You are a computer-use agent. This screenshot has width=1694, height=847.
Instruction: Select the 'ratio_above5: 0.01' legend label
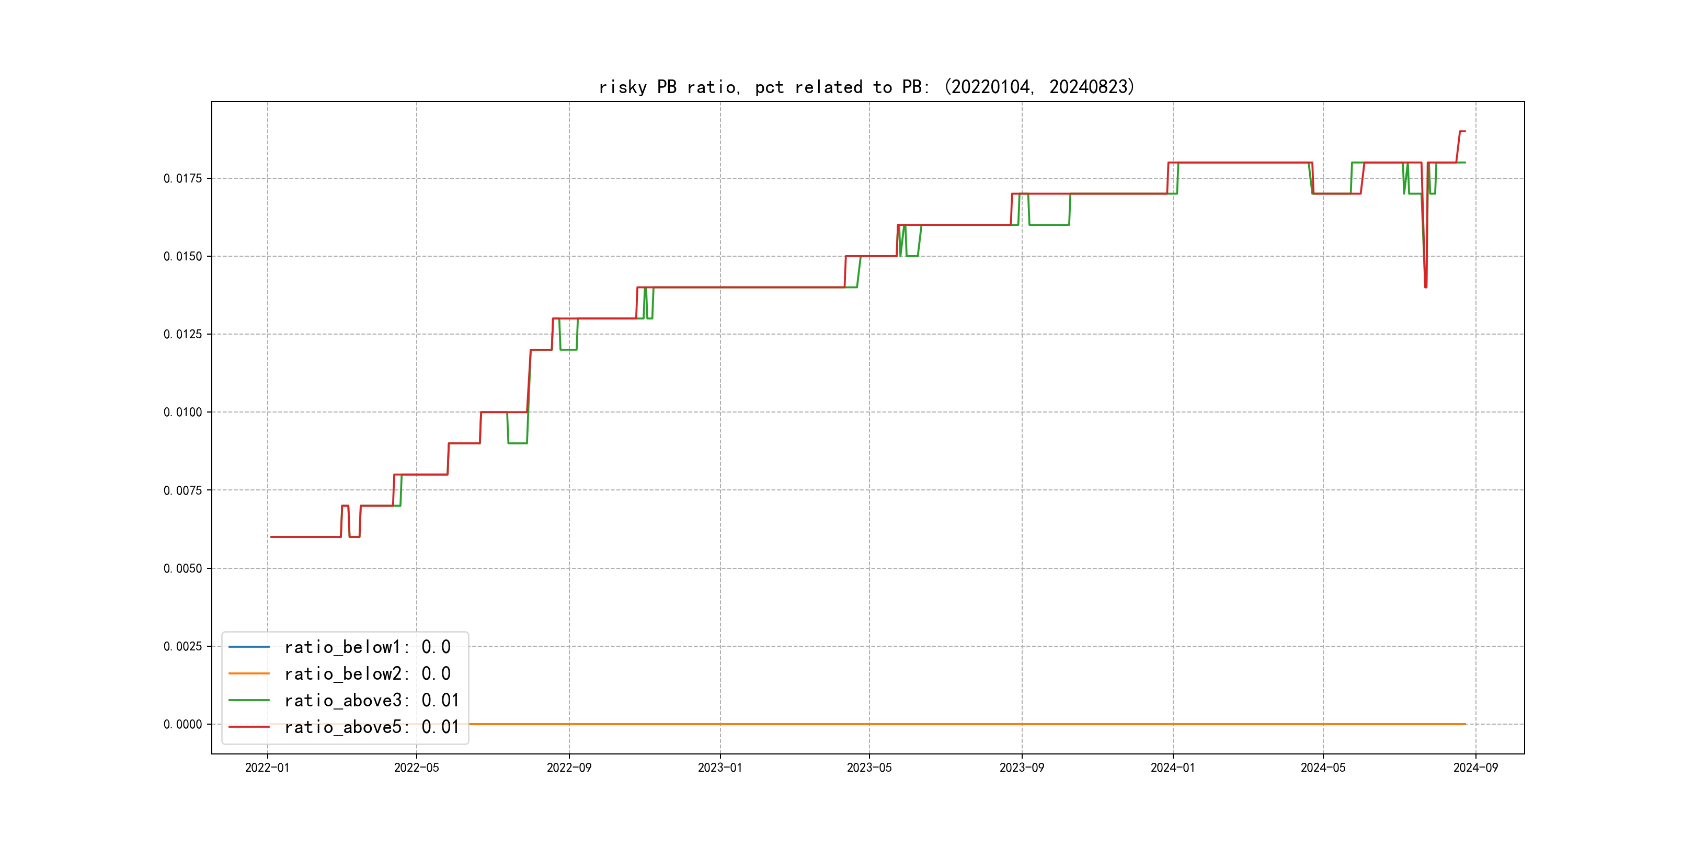click(x=371, y=727)
